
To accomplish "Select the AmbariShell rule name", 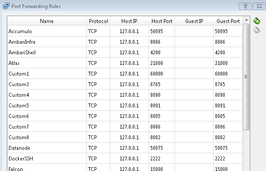I will (x=22, y=53).
